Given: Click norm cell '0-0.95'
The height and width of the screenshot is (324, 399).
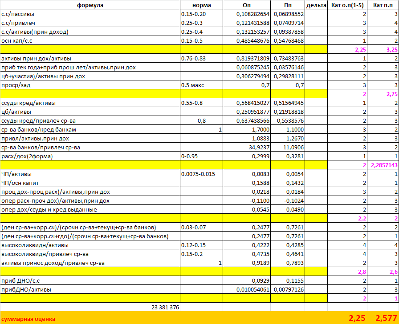Looking at the screenshot, I should 202,156.
